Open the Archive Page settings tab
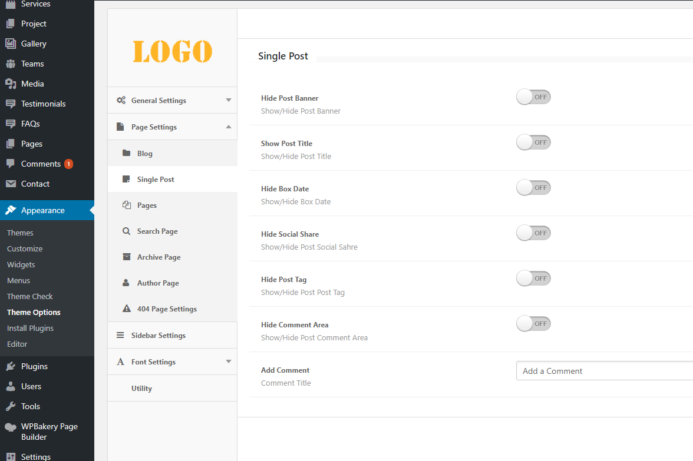The height and width of the screenshot is (461, 693). 159,257
